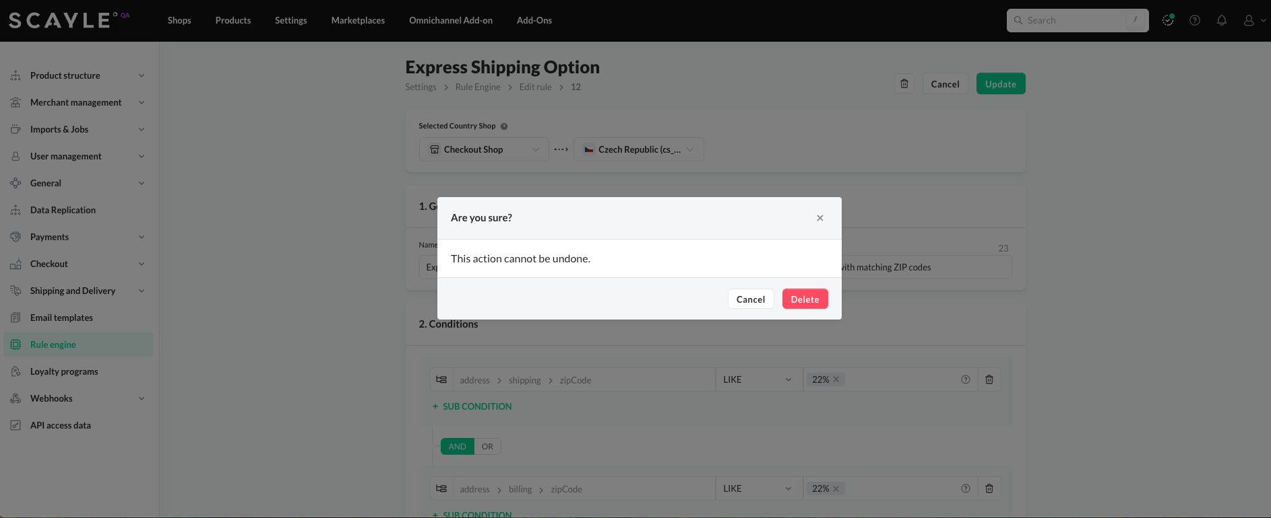Image resolution: width=1271 pixels, height=518 pixels.
Task: Delete the shipping zipCode condition row
Action: pyautogui.click(x=989, y=380)
